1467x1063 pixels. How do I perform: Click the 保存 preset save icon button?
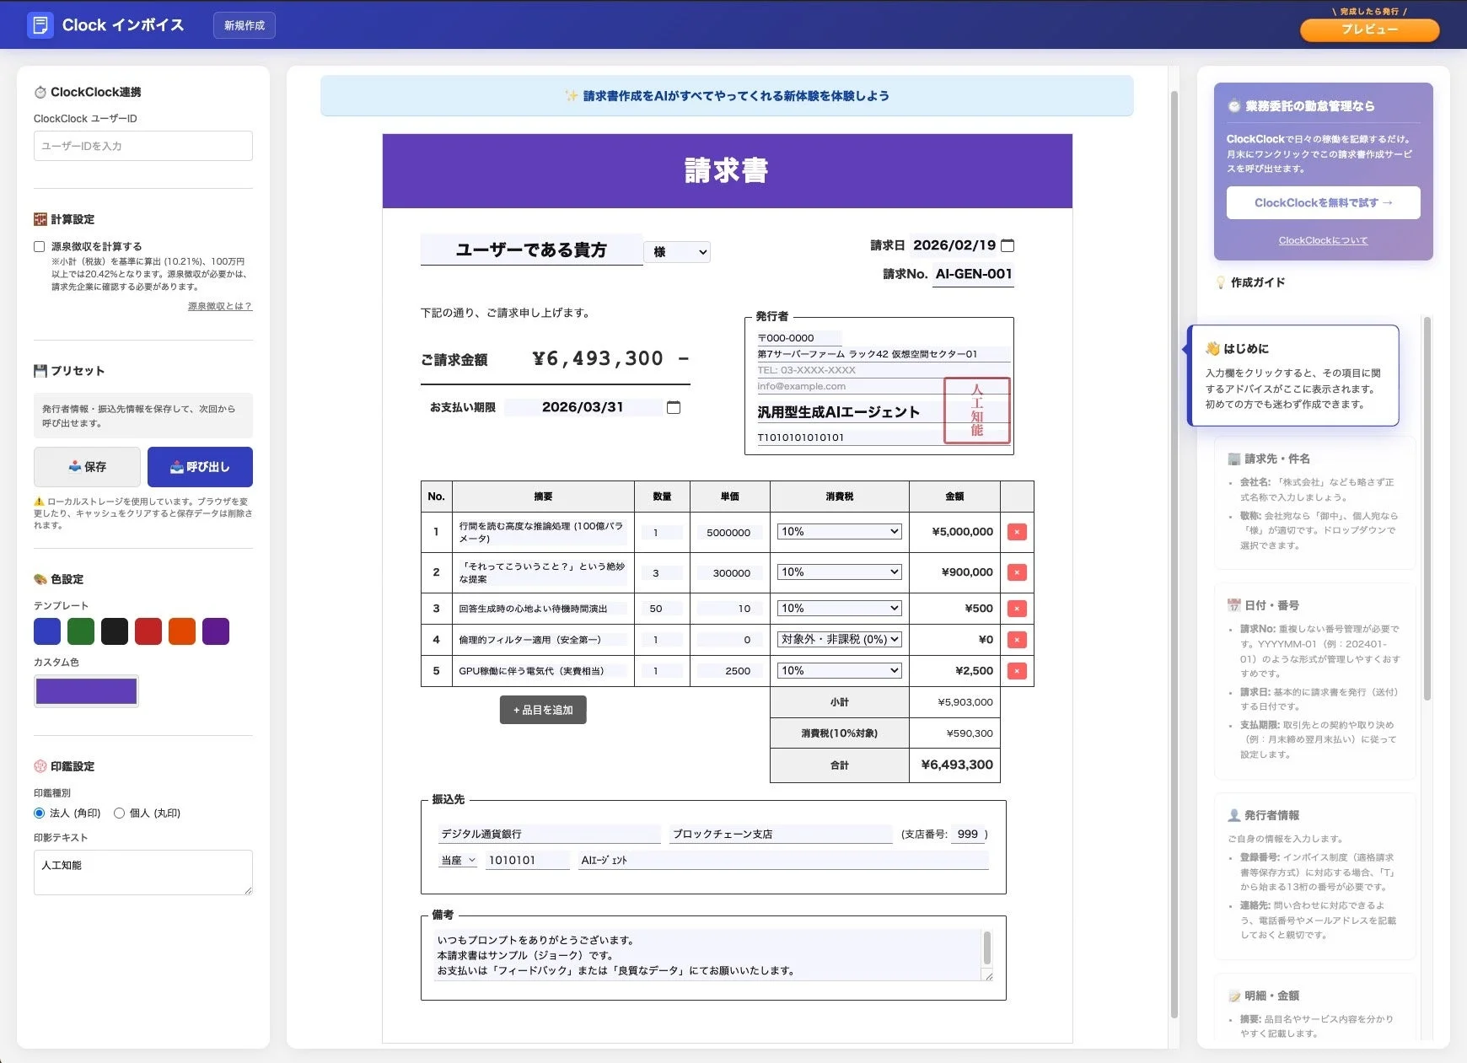87,466
